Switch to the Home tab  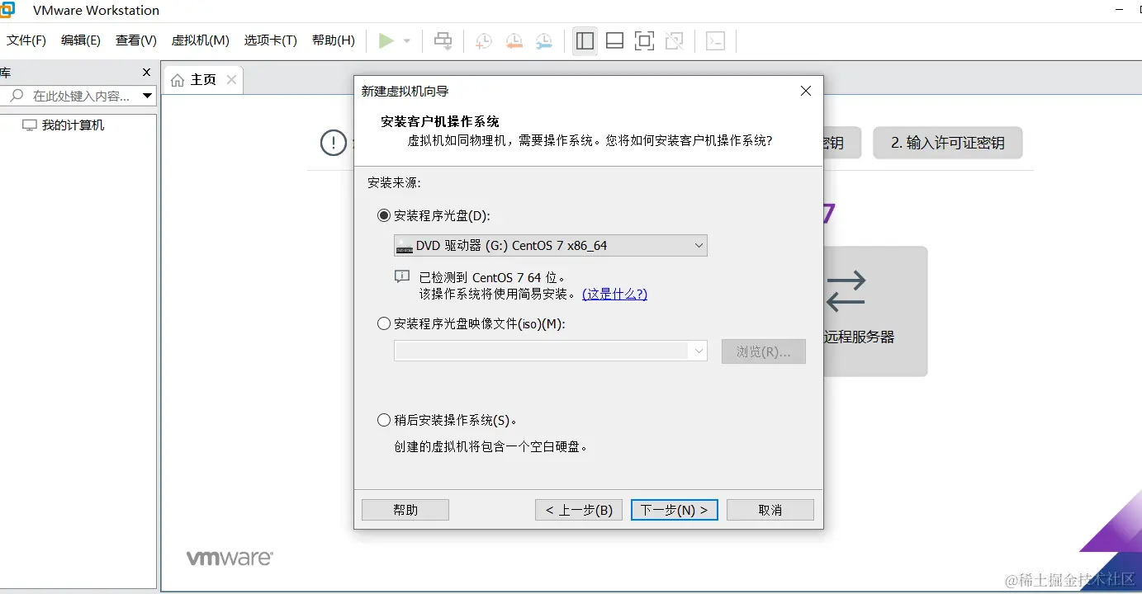pos(203,79)
